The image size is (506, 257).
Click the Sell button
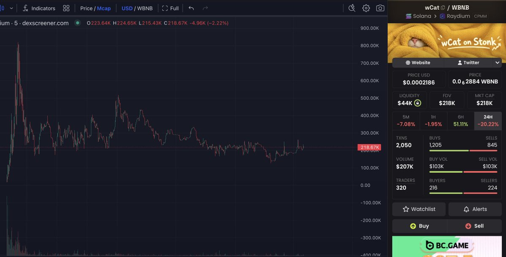(474, 226)
